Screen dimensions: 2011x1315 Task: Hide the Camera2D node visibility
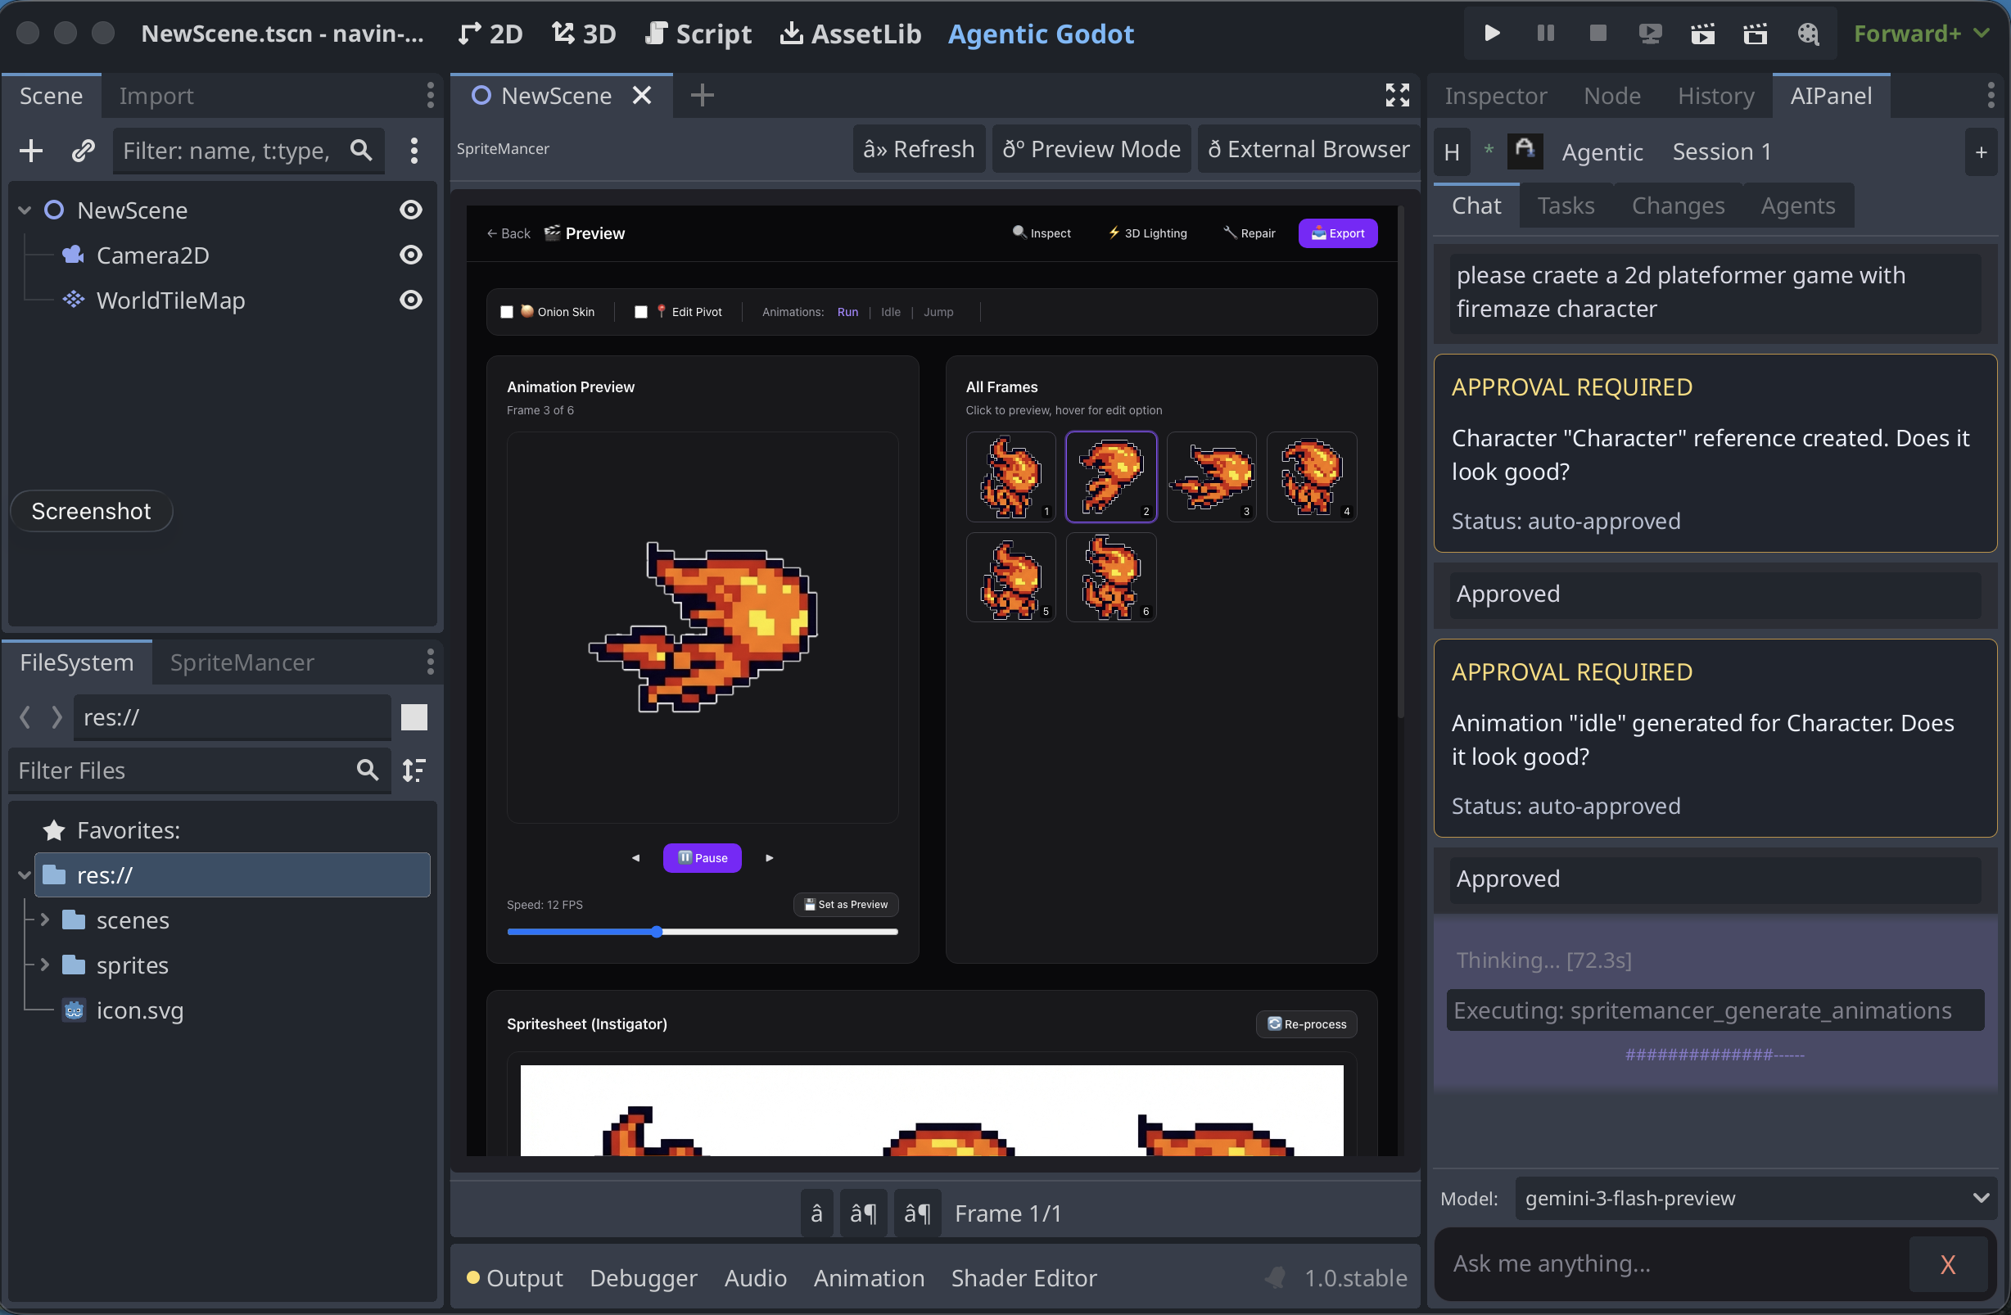click(x=411, y=255)
